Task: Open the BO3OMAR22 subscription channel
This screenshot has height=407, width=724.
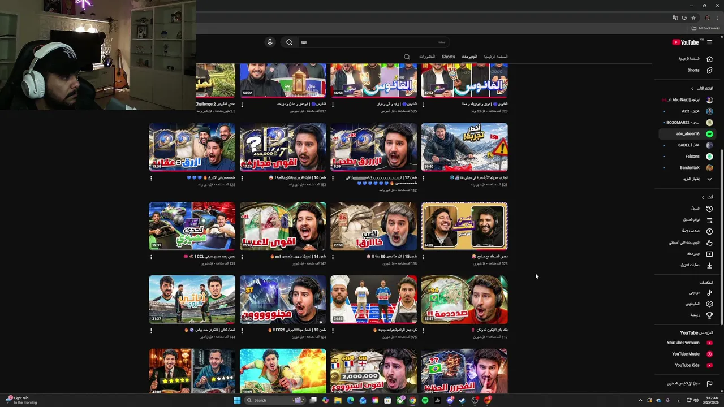Action: (683, 123)
